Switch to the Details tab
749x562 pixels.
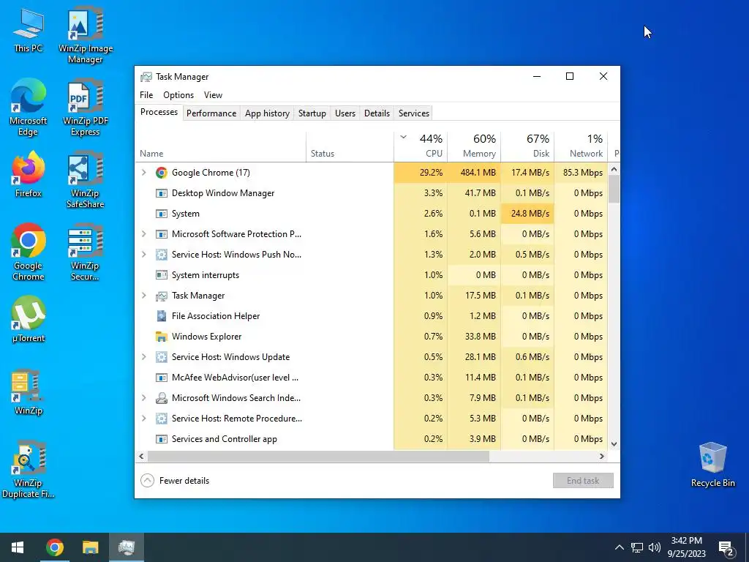tap(377, 113)
